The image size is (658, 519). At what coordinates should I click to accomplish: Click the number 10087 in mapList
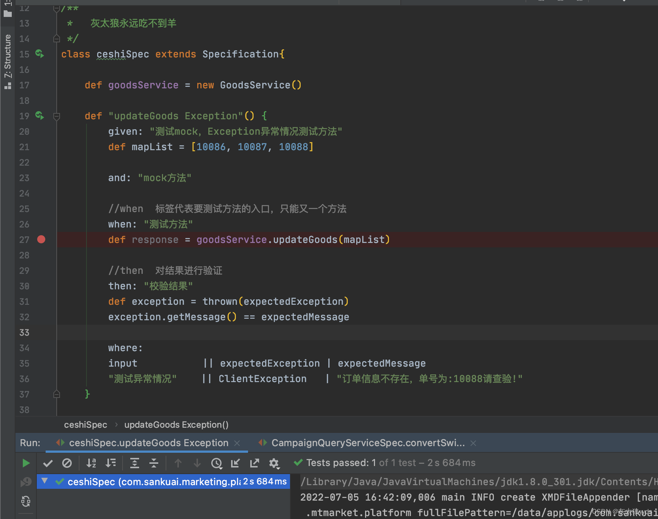tap(252, 147)
